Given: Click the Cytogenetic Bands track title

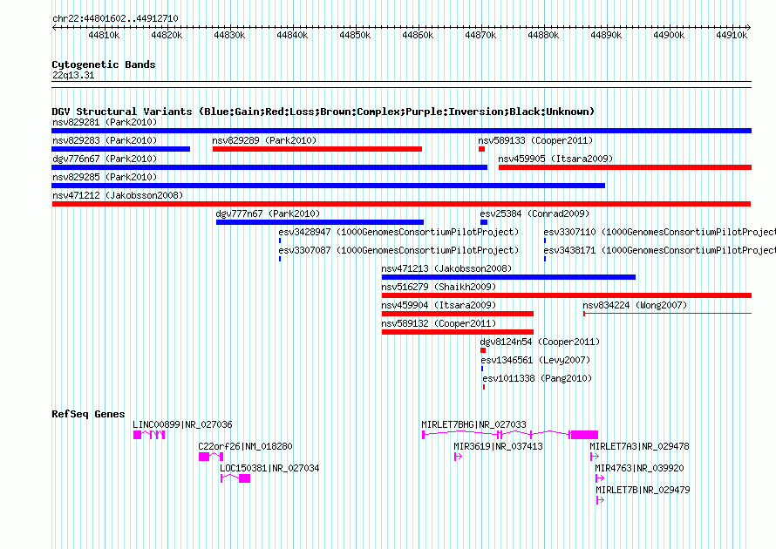Looking at the screenshot, I should point(104,64).
